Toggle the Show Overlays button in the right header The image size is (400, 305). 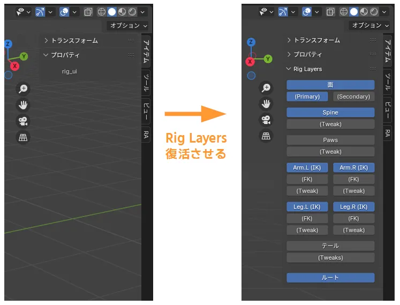(307, 11)
